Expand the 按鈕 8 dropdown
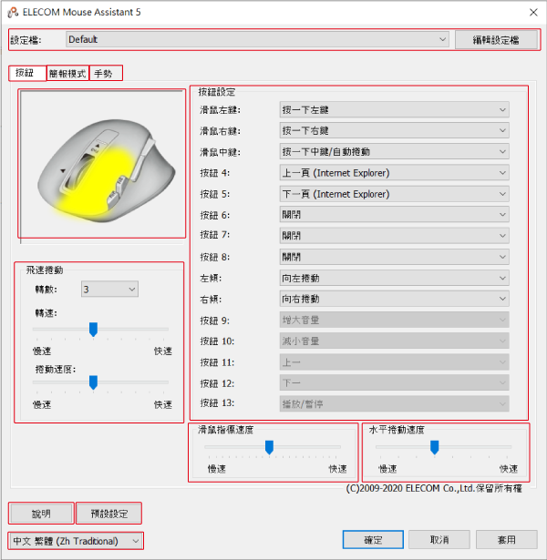This screenshot has height=560, width=547. pos(394,257)
